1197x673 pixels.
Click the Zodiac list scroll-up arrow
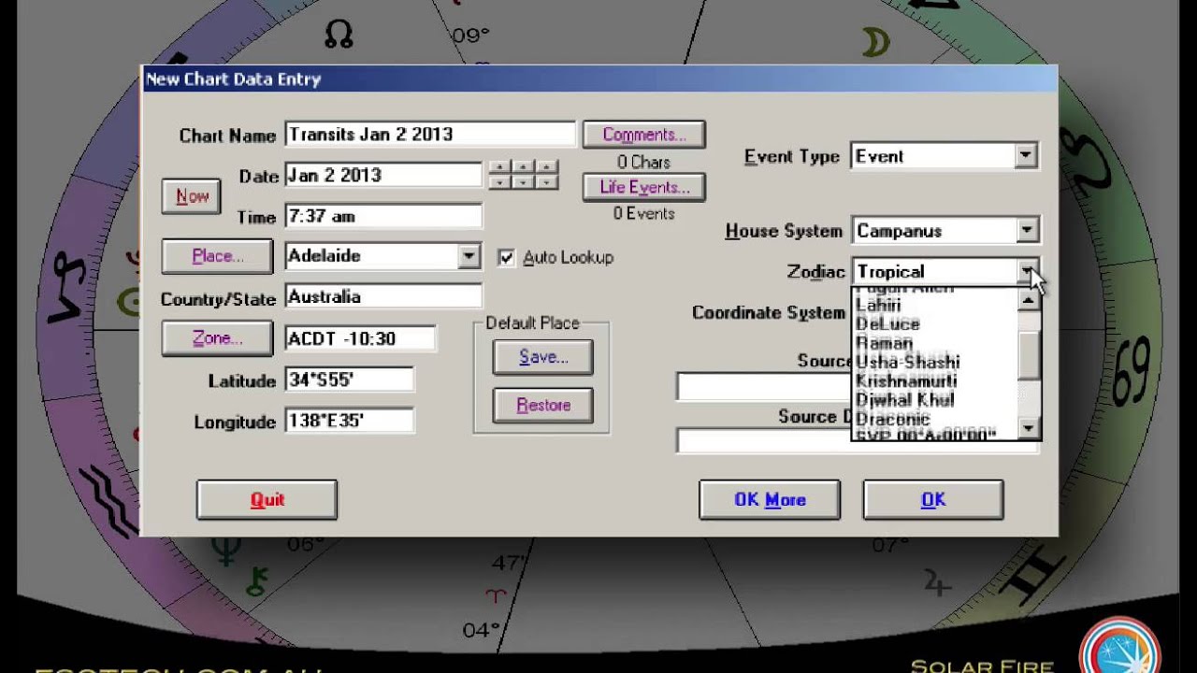pos(1029,300)
